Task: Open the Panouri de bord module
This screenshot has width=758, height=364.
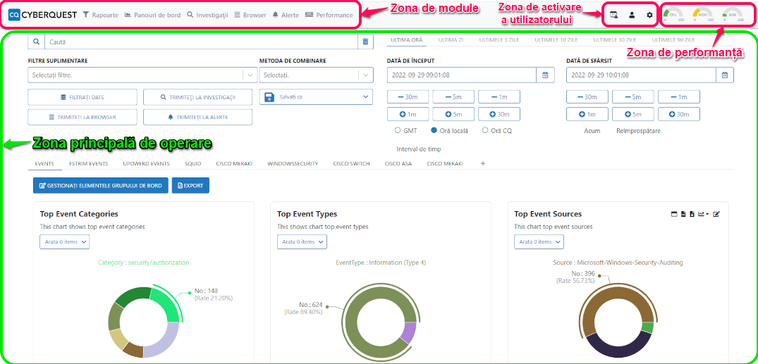Action: (x=152, y=15)
